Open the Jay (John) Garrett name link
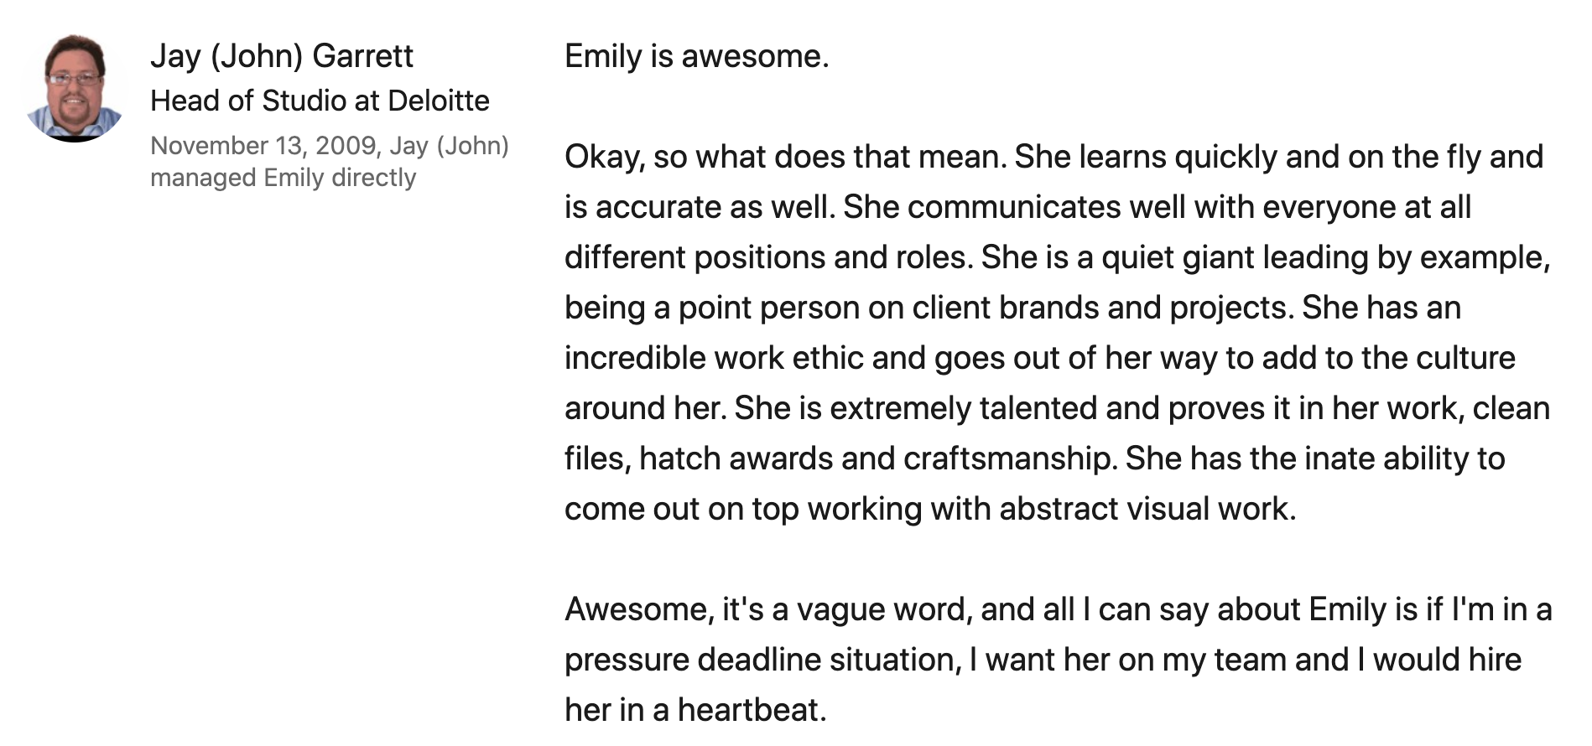 (x=281, y=56)
